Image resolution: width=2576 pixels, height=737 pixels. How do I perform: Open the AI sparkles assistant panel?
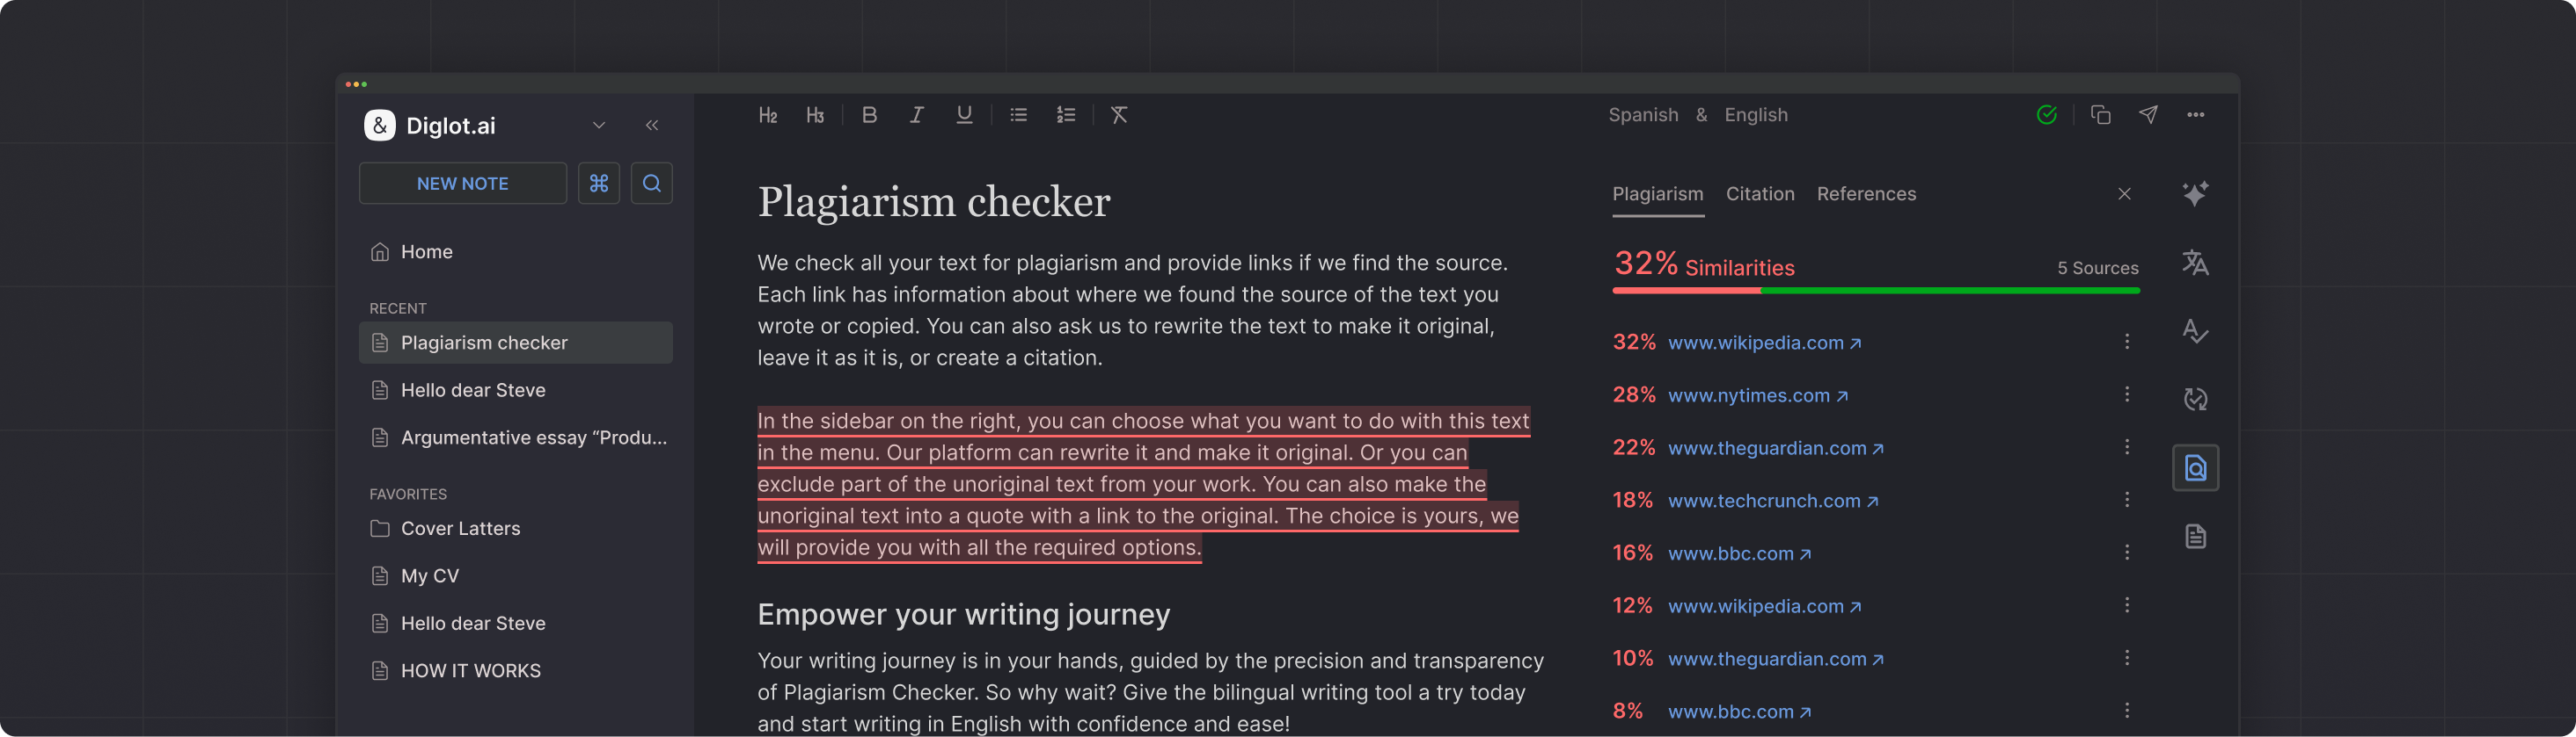coord(2196,194)
